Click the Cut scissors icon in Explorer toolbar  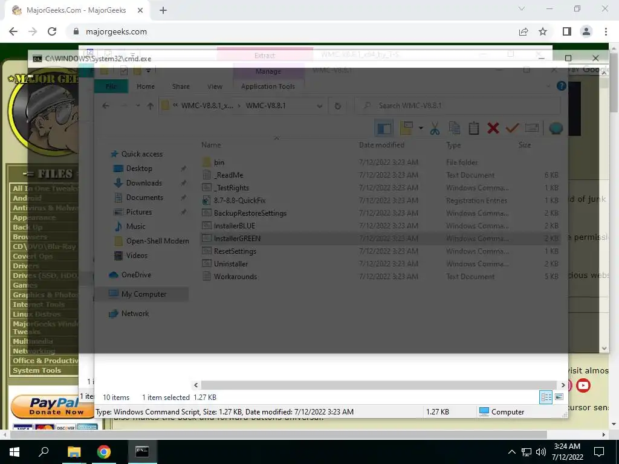tap(435, 128)
